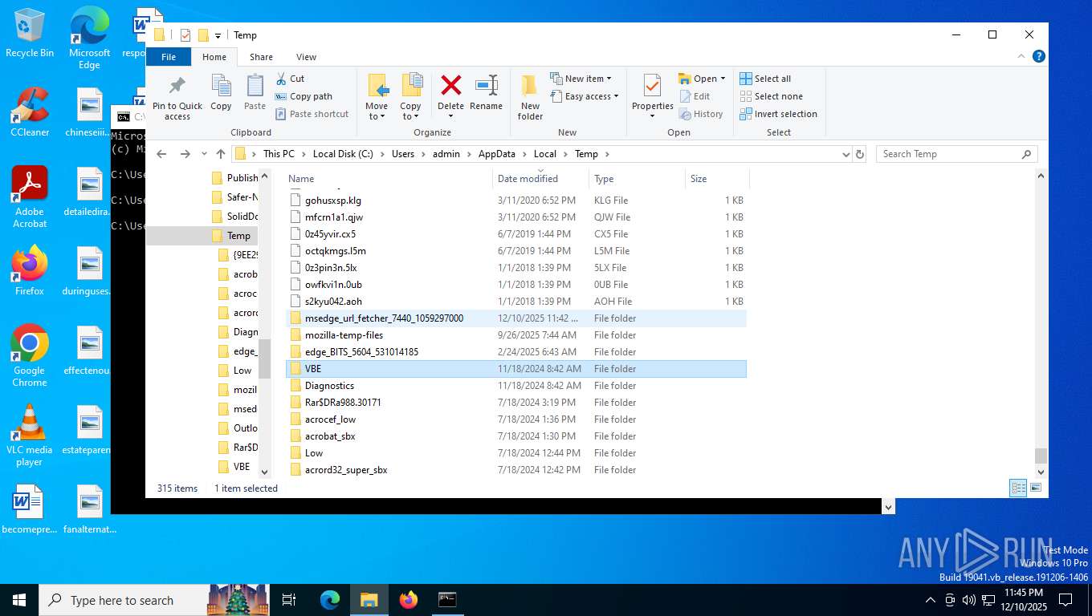Viewport: 1092px width, 616px height.
Task: Sort by Size column header
Action: pyautogui.click(x=717, y=179)
